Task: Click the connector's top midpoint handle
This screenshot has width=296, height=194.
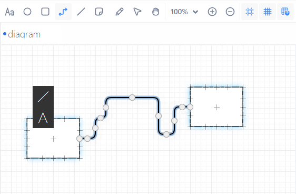Action: point(132,98)
